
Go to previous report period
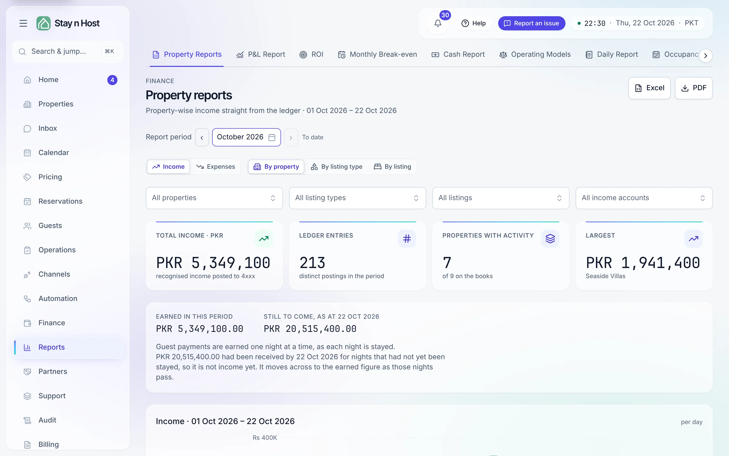pyautogui.click(x=202, y=138)
